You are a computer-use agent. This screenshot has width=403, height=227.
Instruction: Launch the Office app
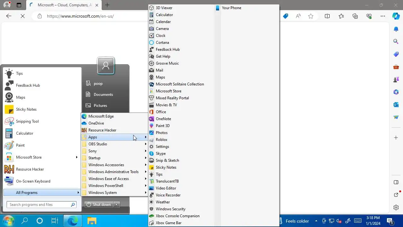pos(181,112)
